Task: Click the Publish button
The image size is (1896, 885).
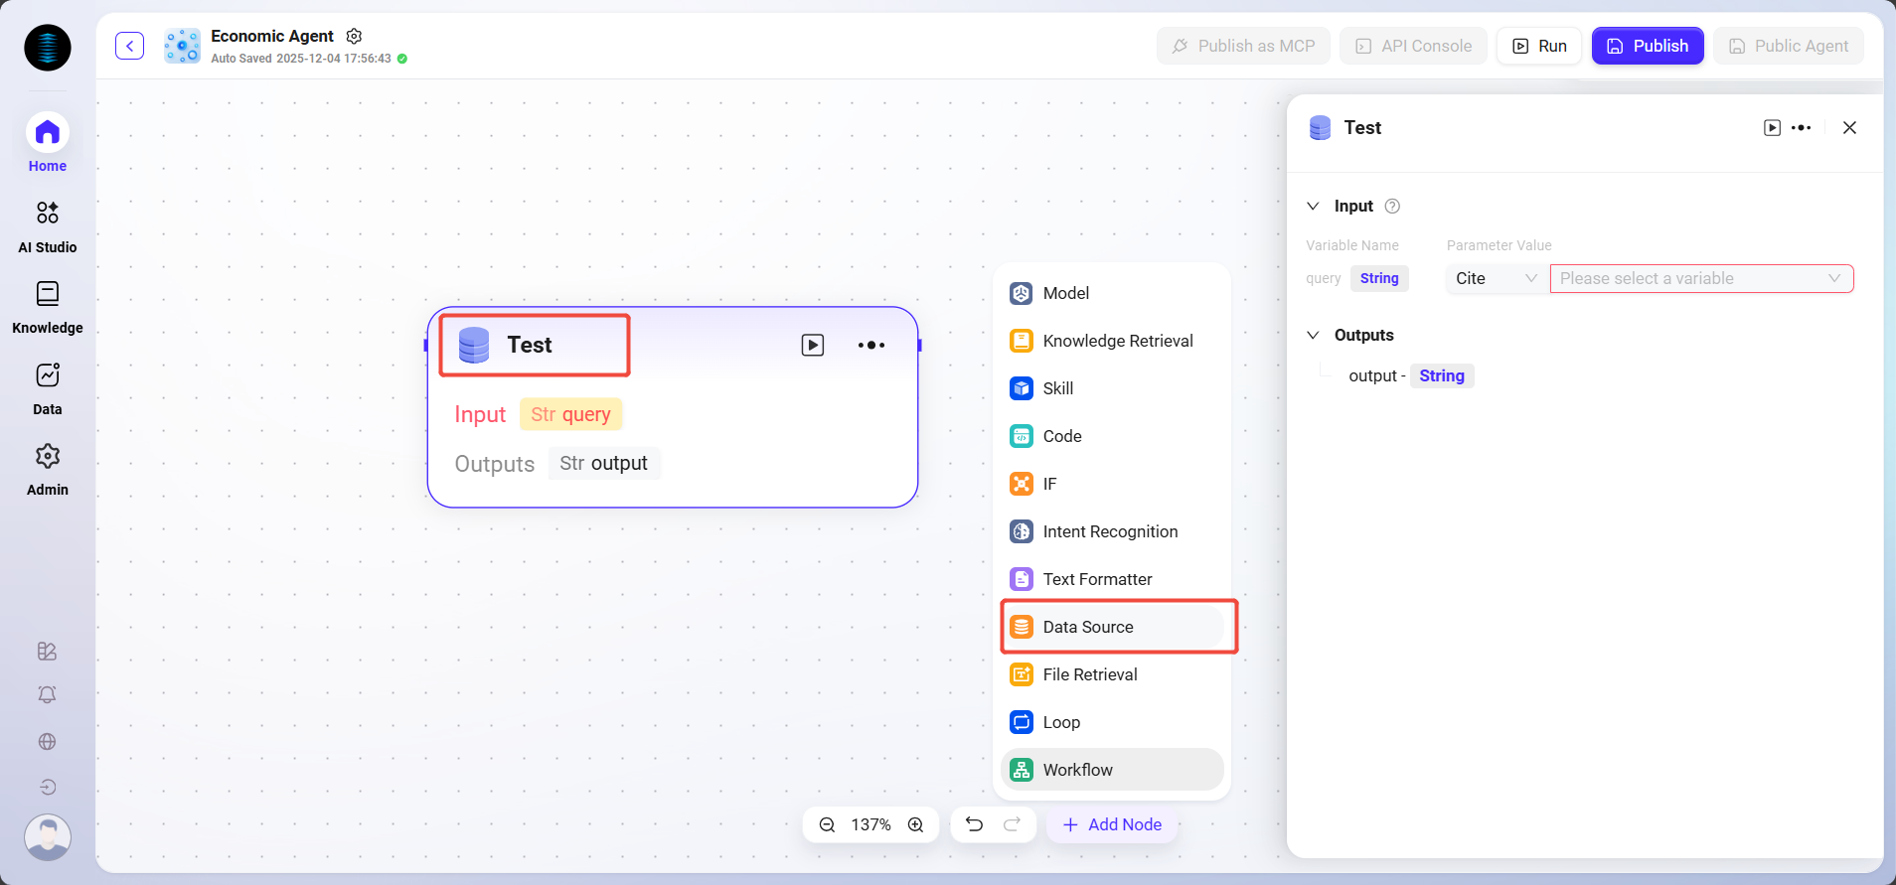Action: pyautogui.click(x=1647, y=46)
